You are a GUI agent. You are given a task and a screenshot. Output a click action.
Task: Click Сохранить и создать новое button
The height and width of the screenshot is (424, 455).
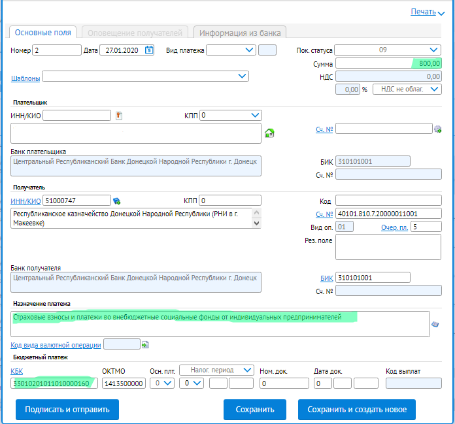pyautogui.click(x=356, y=410)
